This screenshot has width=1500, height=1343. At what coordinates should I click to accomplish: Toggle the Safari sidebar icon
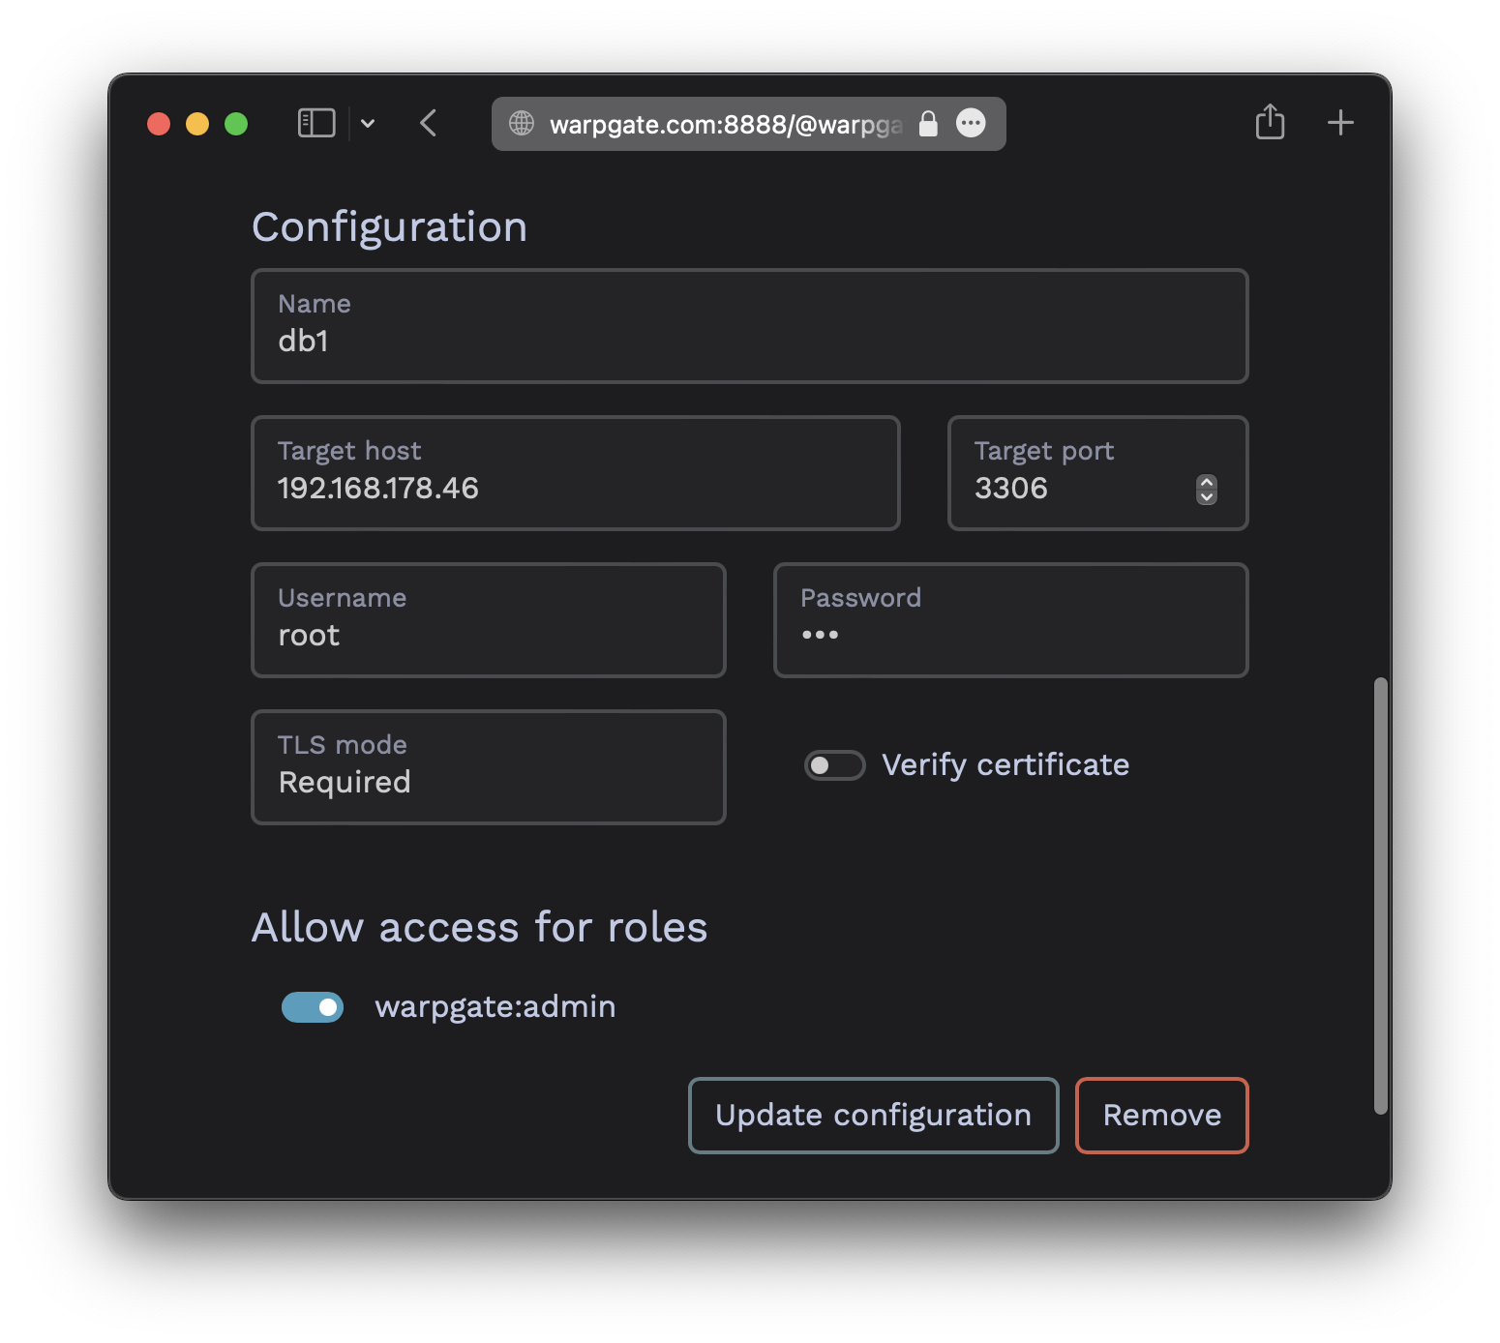point(316,123)
